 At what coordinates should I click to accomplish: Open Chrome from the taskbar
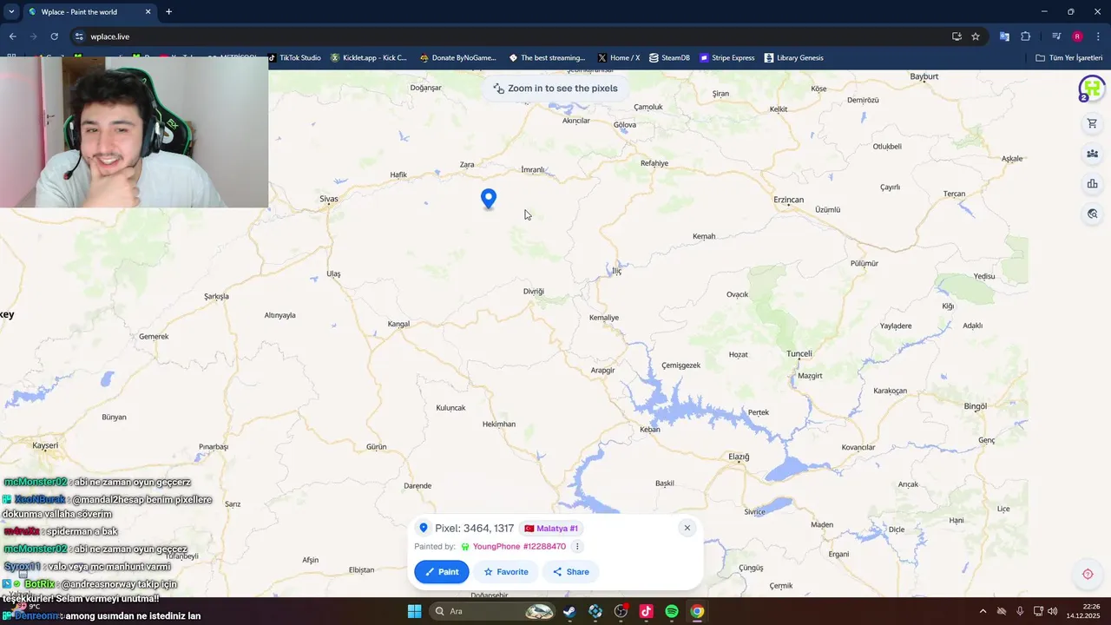[x=697, y=611]
